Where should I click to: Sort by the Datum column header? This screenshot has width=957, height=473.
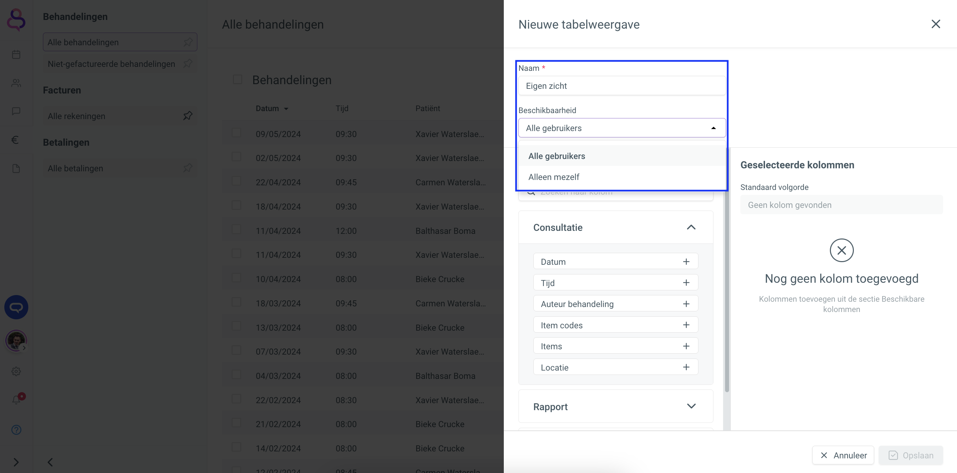pyautogui.click(x=272, y=108)
